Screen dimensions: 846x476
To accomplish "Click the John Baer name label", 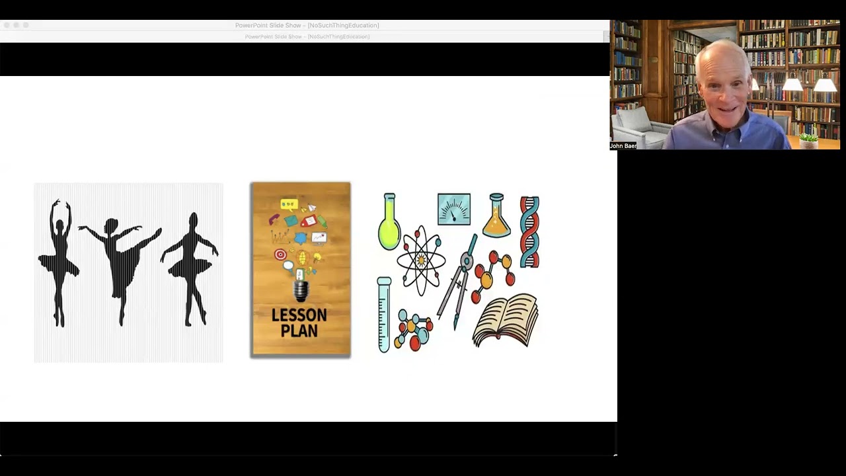I will [x=623, y=145].
